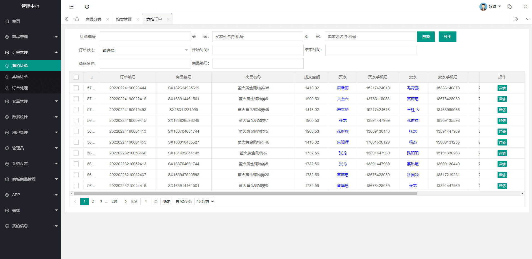532x259 pixels.
Task: Close the 拍卖管理 tab
Action: [x=138, y=19]
